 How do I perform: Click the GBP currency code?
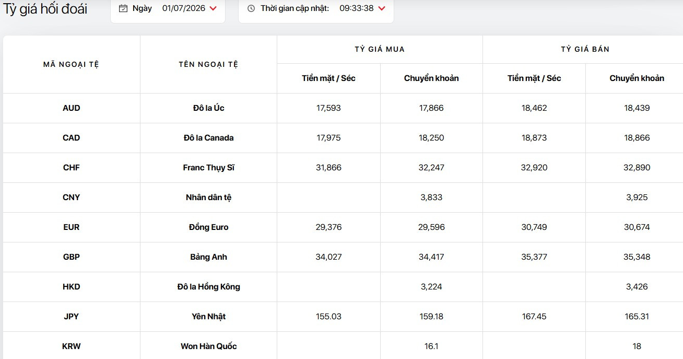72,257
